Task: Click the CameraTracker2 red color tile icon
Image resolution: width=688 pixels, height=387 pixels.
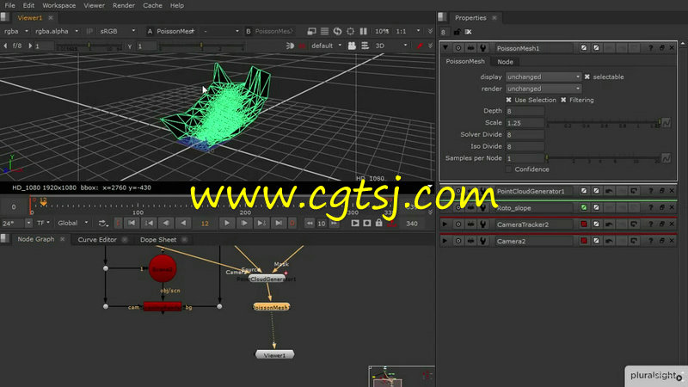Action: click(x=584, y=224)
